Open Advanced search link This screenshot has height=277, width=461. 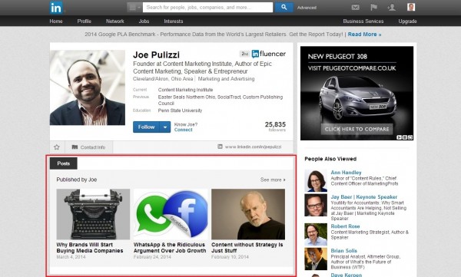307,8
